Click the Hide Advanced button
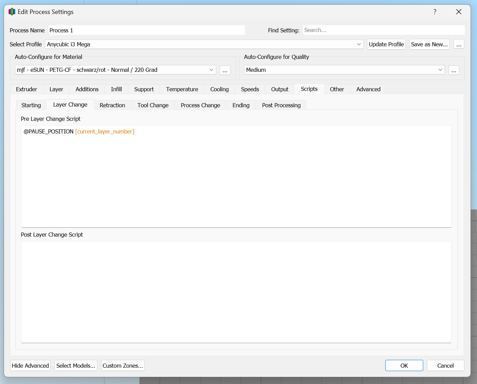 [x=30, y=366]
